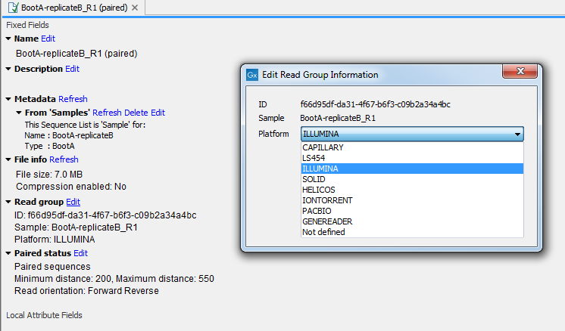Click Edit link next to Name

[48, 39]
